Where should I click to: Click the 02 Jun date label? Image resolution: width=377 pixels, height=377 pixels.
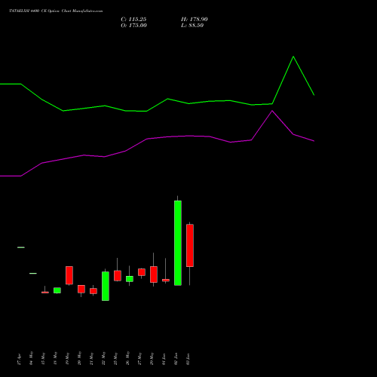[176, 359]
